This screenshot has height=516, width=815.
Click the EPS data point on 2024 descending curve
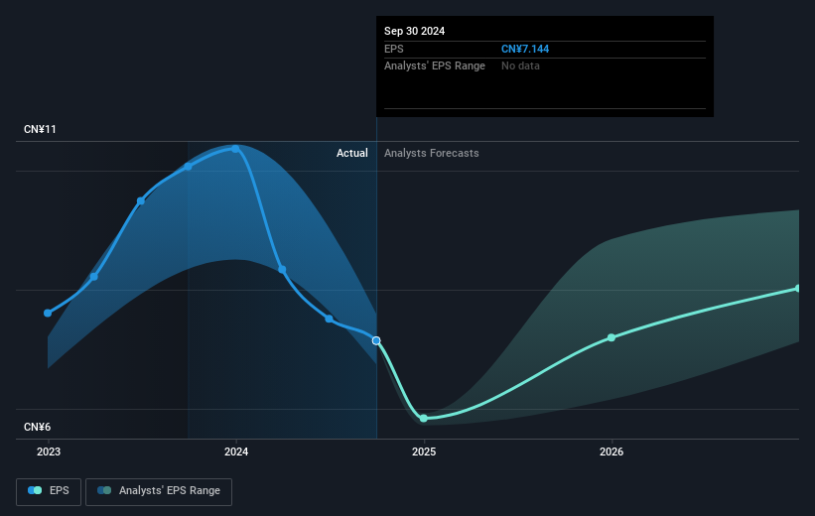point(282,270)
